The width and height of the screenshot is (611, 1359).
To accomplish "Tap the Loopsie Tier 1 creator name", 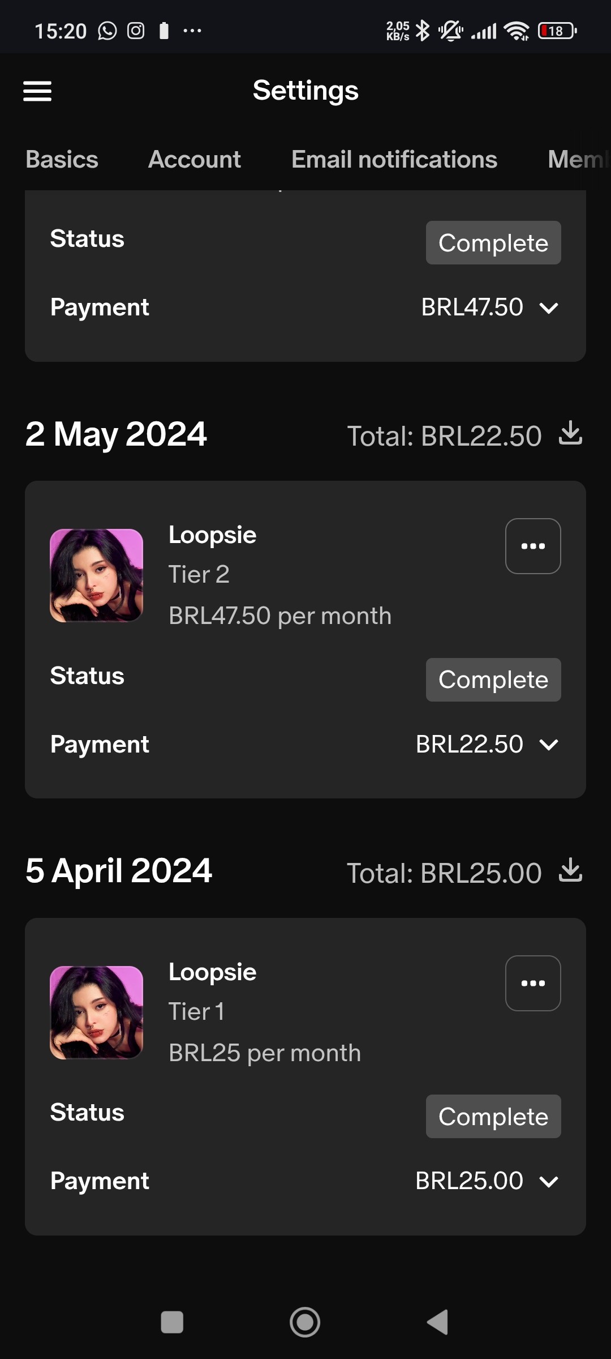I will point(213,972).
